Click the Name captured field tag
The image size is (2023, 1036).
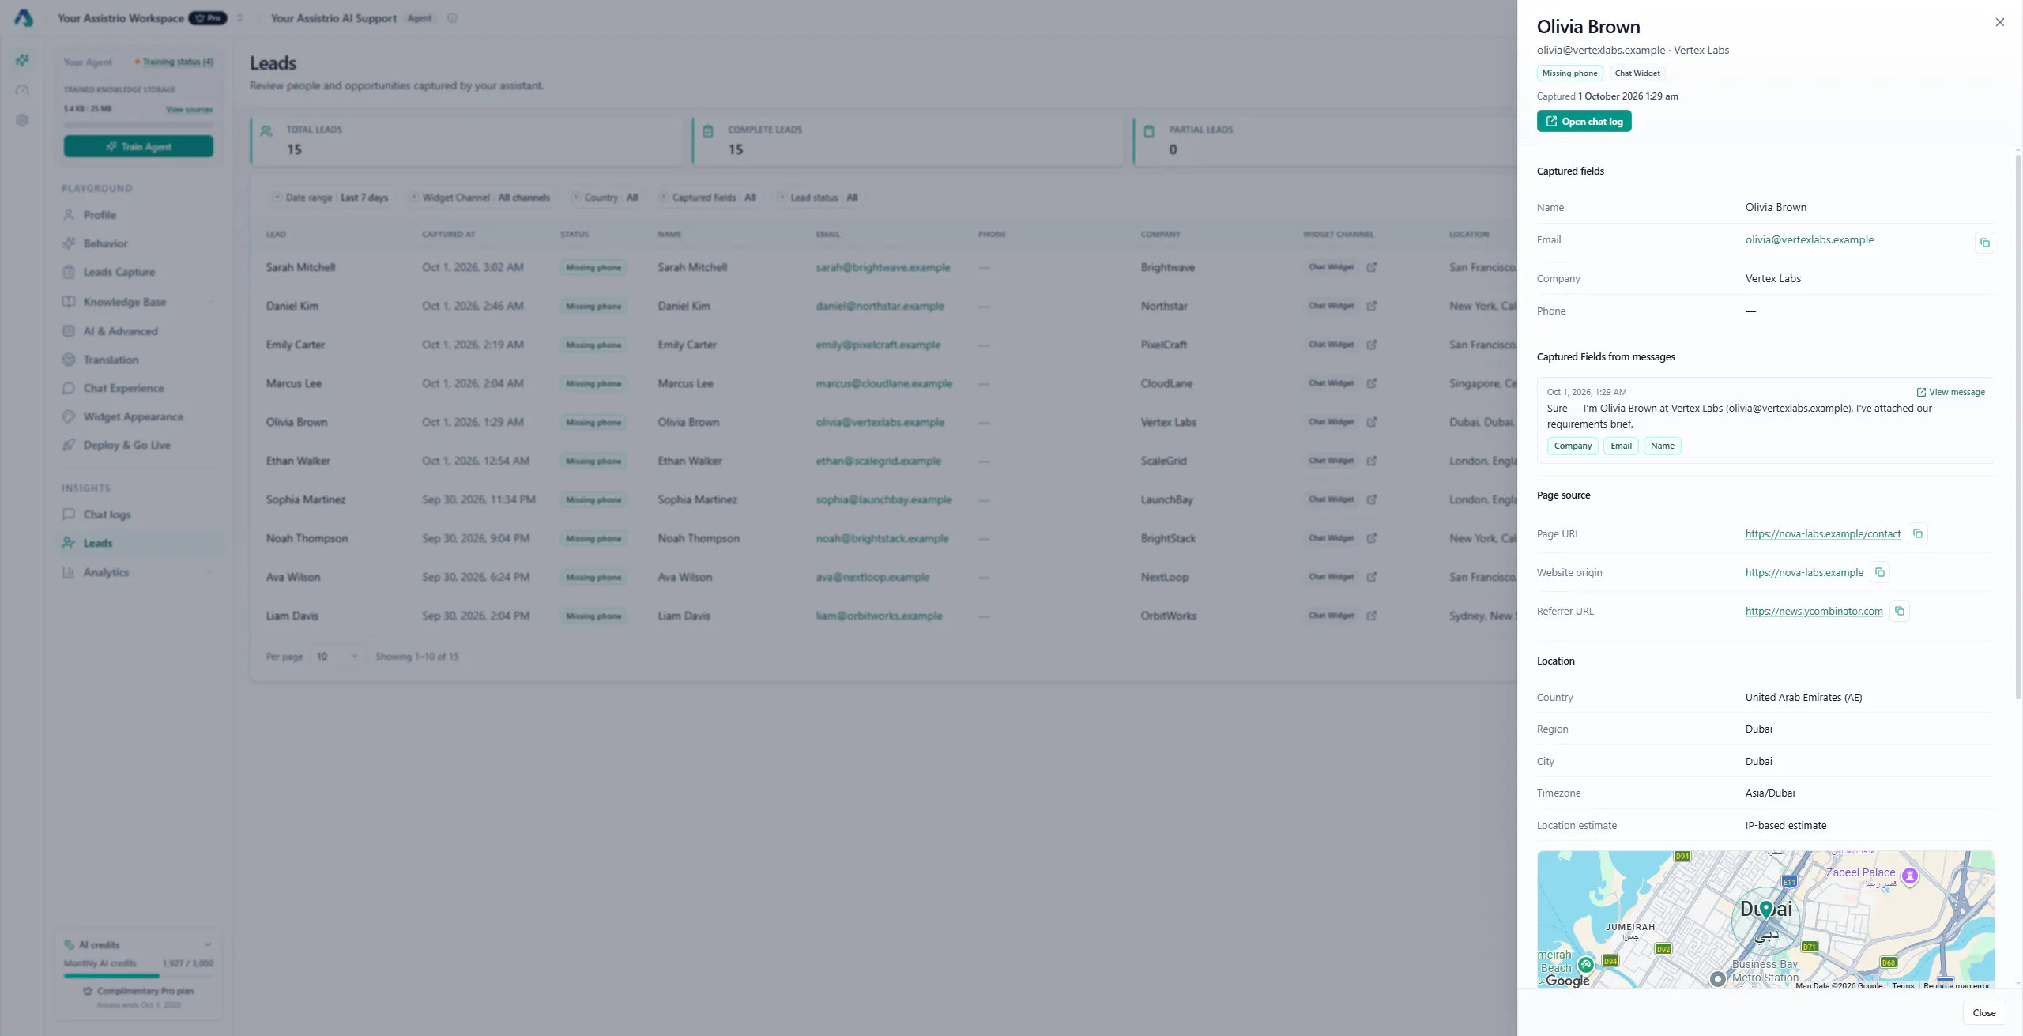[1662, 446]
